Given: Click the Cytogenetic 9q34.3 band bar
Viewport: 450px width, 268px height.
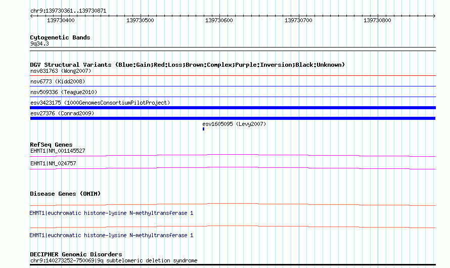Looking at the screenshot, I should coord(233,49).
